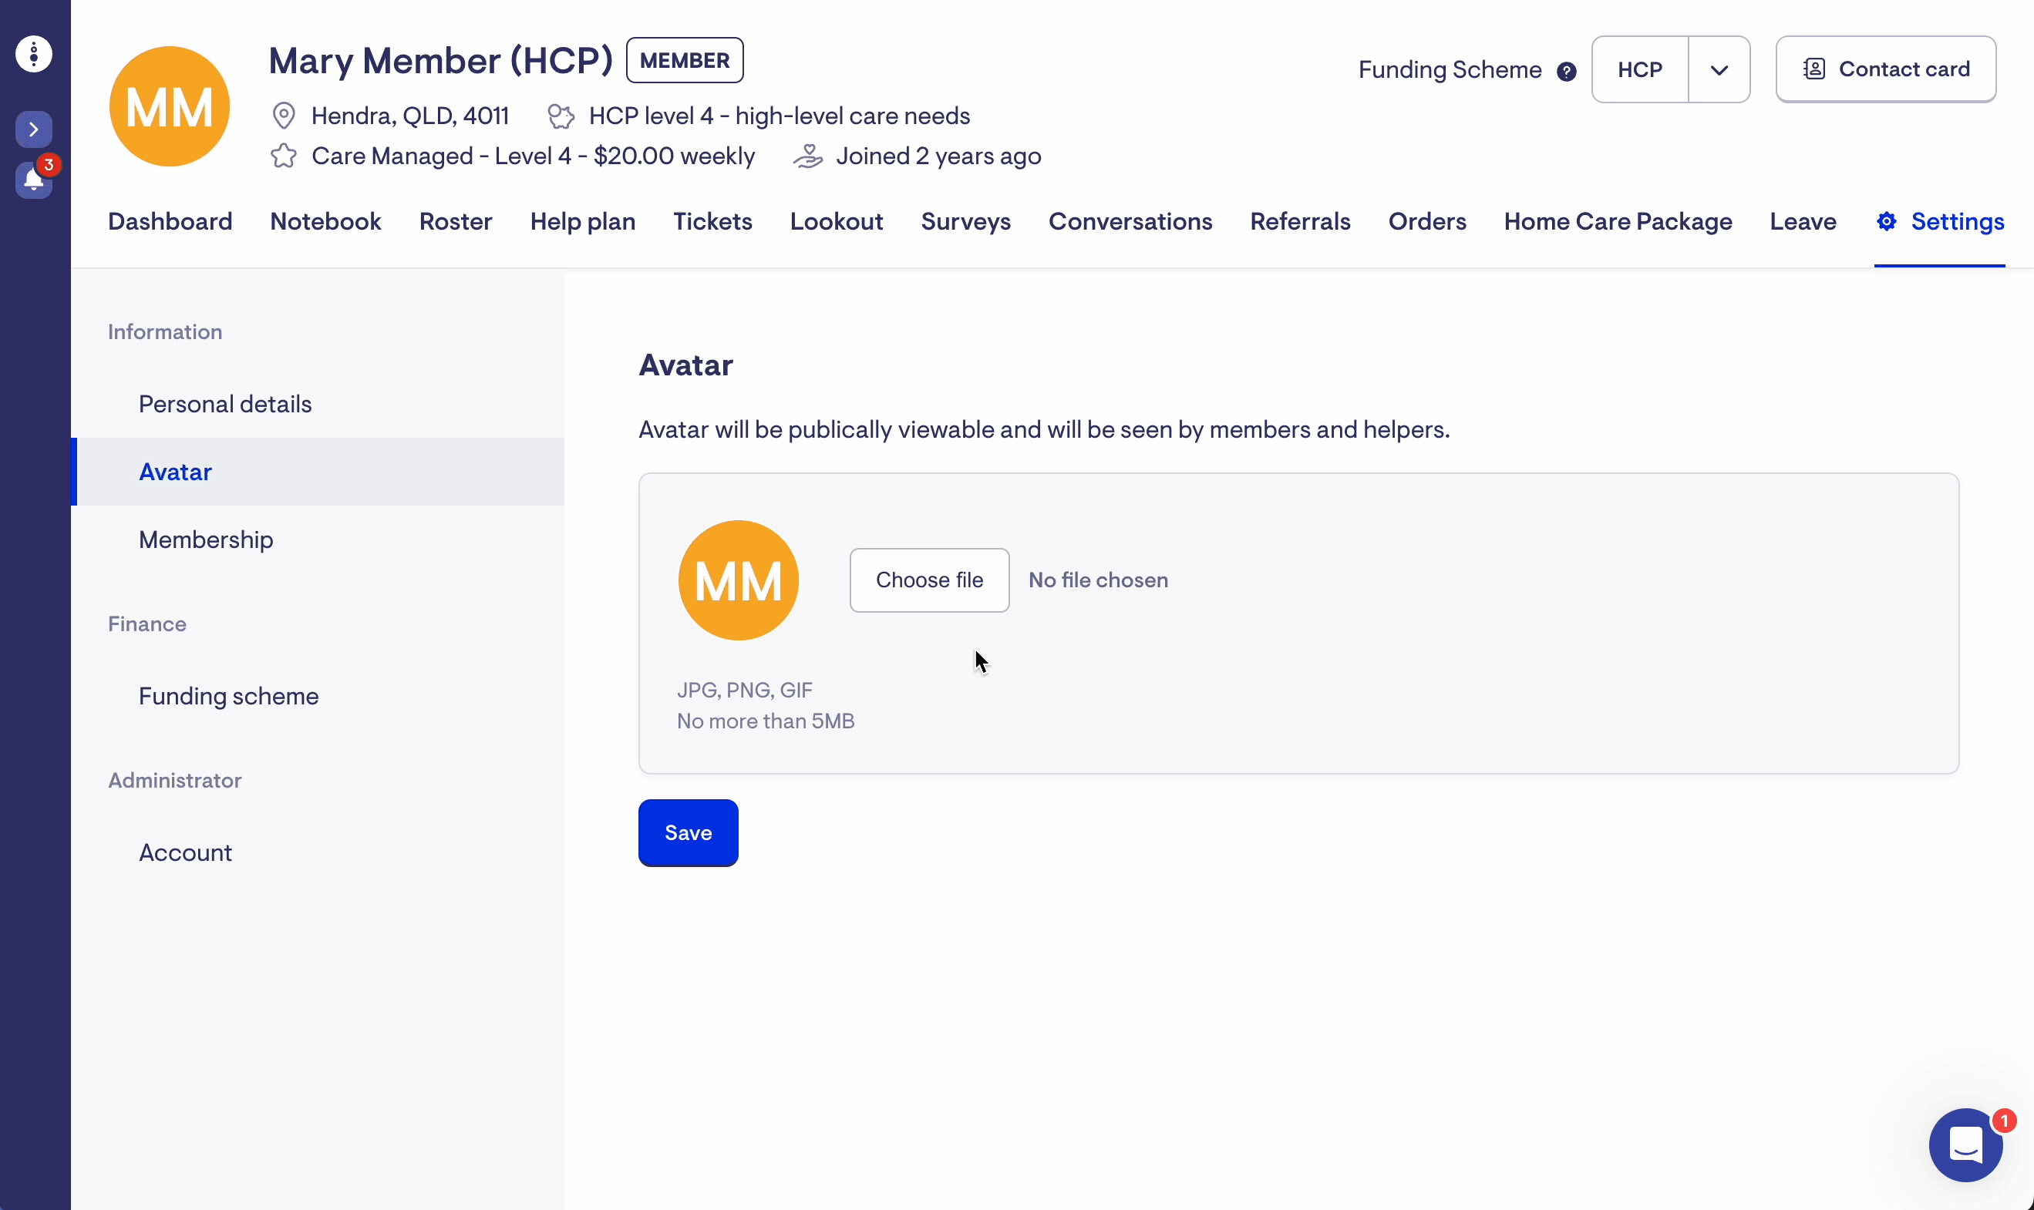The width and height of the screenshot is (2034, 1210).
Task: Open the Surveys tab
Action: [965, 222]
